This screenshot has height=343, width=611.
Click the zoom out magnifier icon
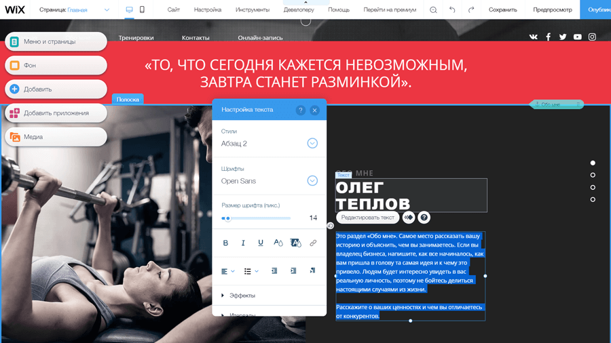point(433,9)
